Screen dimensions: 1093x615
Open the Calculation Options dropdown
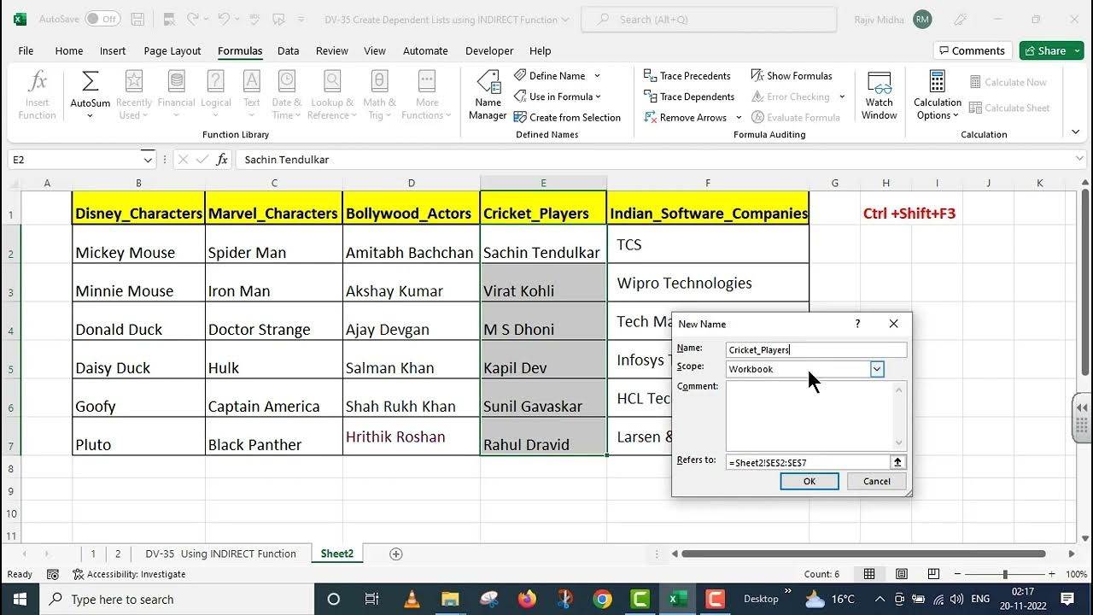point(938,95)
